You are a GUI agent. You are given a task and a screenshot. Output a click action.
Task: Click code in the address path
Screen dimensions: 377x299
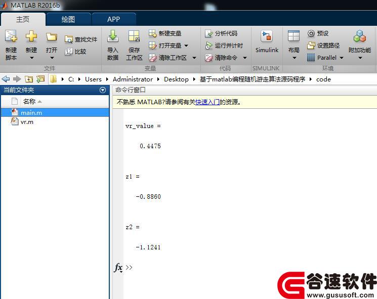(323, 79)
